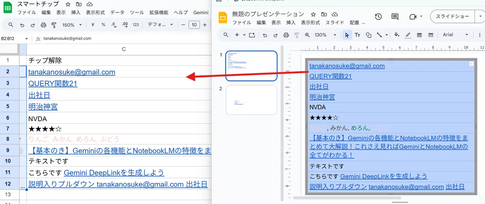Select paint format tool in Sheets
This screenshot has height=204, width=485.
54,25
